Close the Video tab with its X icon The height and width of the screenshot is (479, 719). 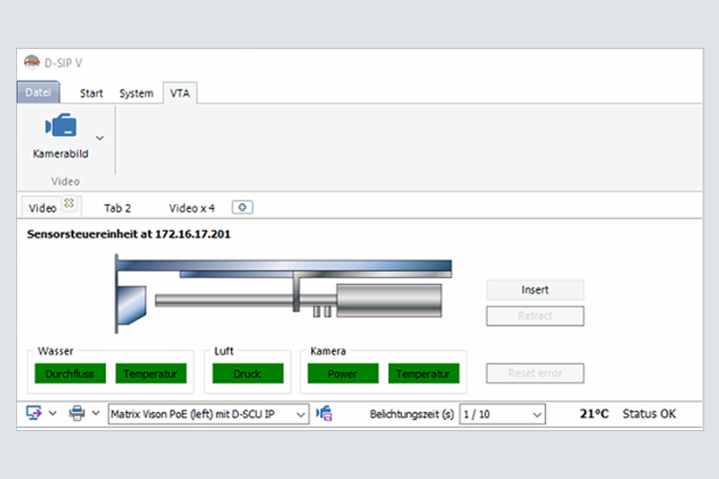pos(69,203)
